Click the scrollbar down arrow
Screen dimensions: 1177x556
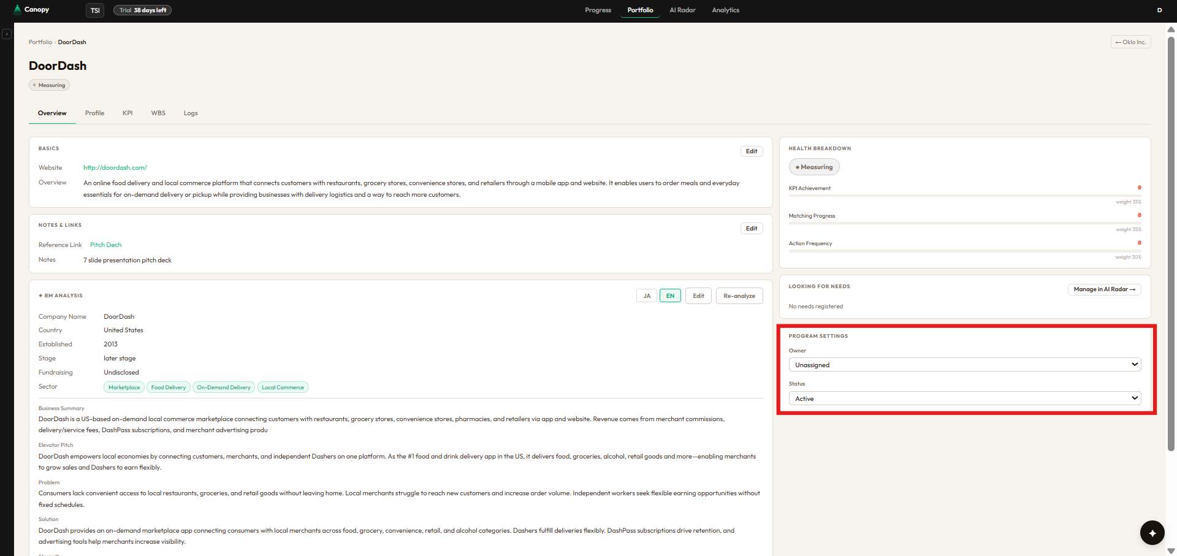click(1171, 551)
